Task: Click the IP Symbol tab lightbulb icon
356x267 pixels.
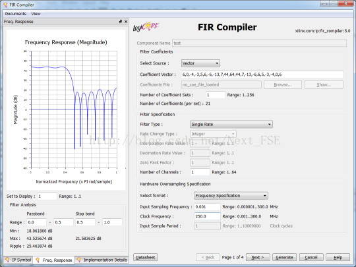Action: click(x=7, y=260)
